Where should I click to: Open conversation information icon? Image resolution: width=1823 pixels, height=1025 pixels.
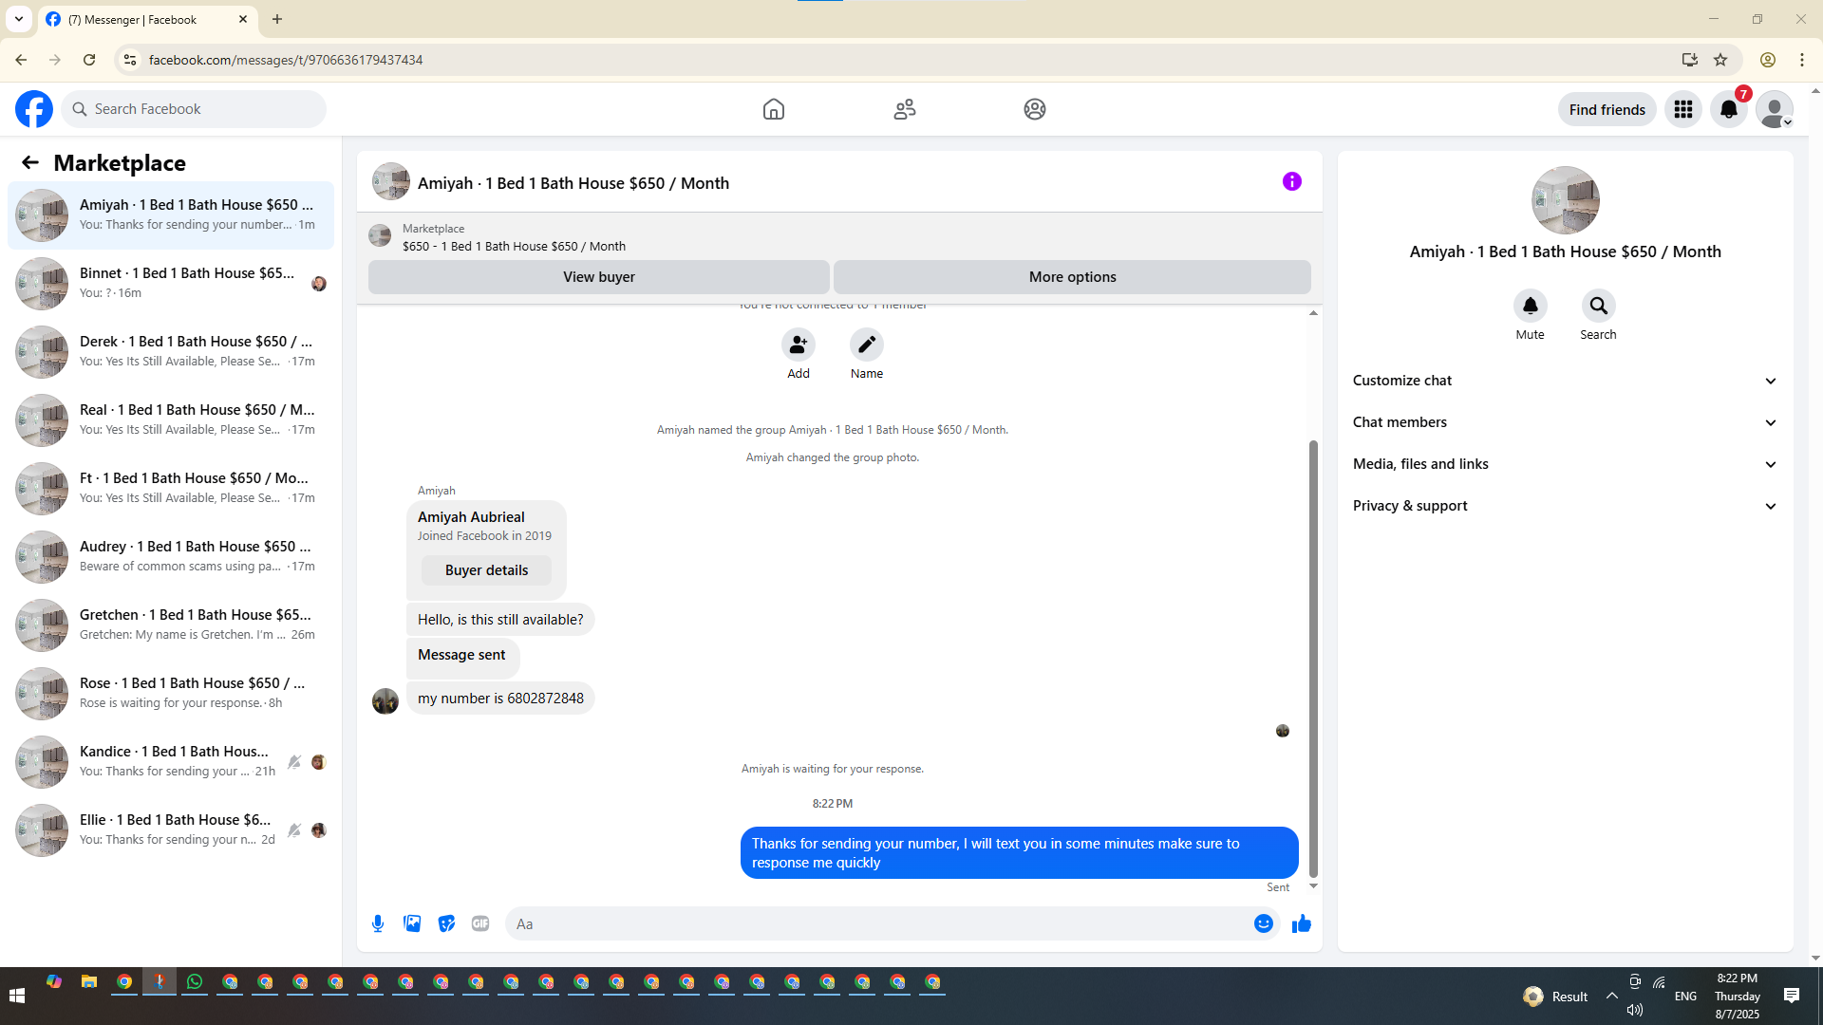pyautogui.click(x=1292, y=181)
